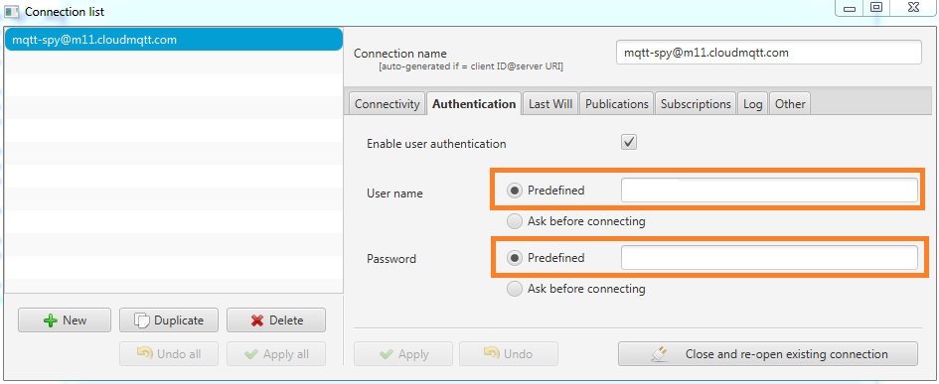Click Close and re-open existing connection
The image size is (939, 384).
coord(768,353)
